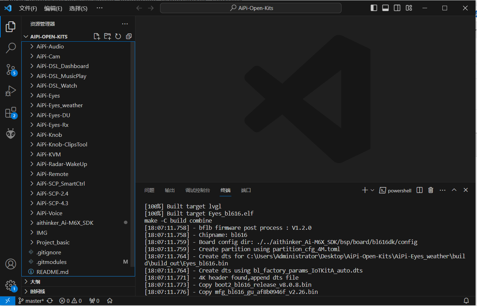The height and width of the screenshot is (306, 477).
Task: Split the terminal pane
Action: 420,190
